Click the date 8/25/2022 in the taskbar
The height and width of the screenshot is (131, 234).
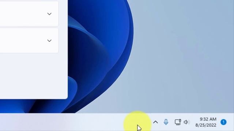coord(206,125)
